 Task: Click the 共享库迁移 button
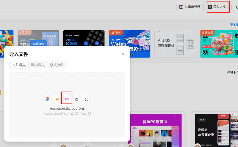point(190,7)
